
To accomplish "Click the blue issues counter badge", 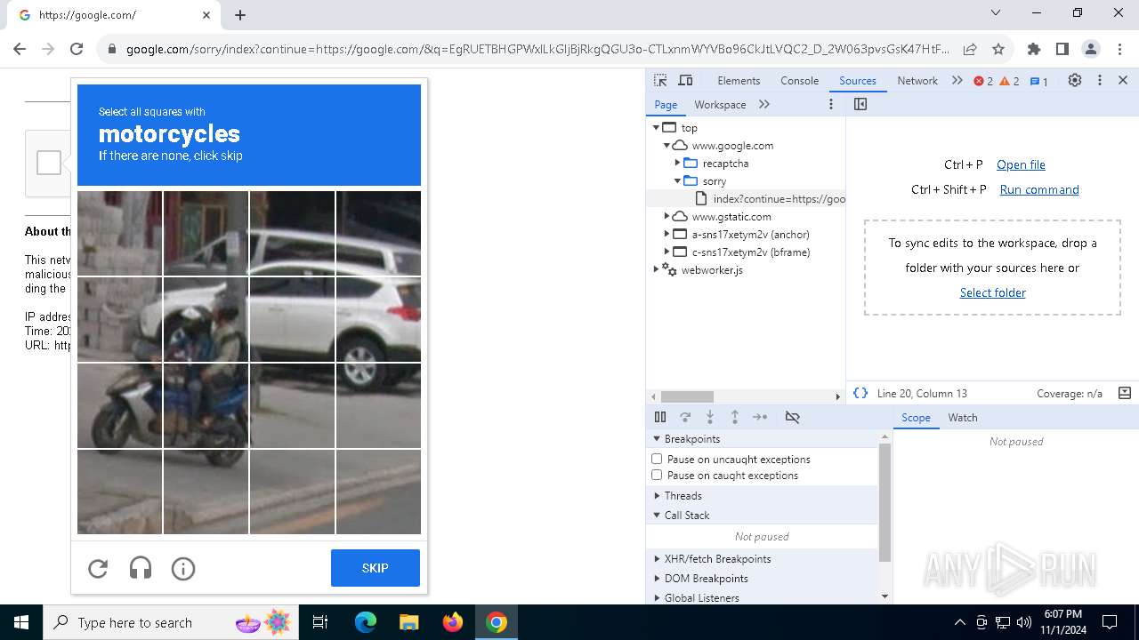I will 1038,81.
